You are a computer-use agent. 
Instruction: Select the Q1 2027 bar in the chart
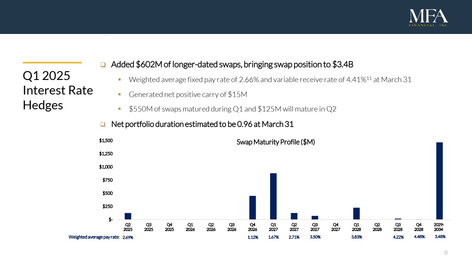point(273,196)
